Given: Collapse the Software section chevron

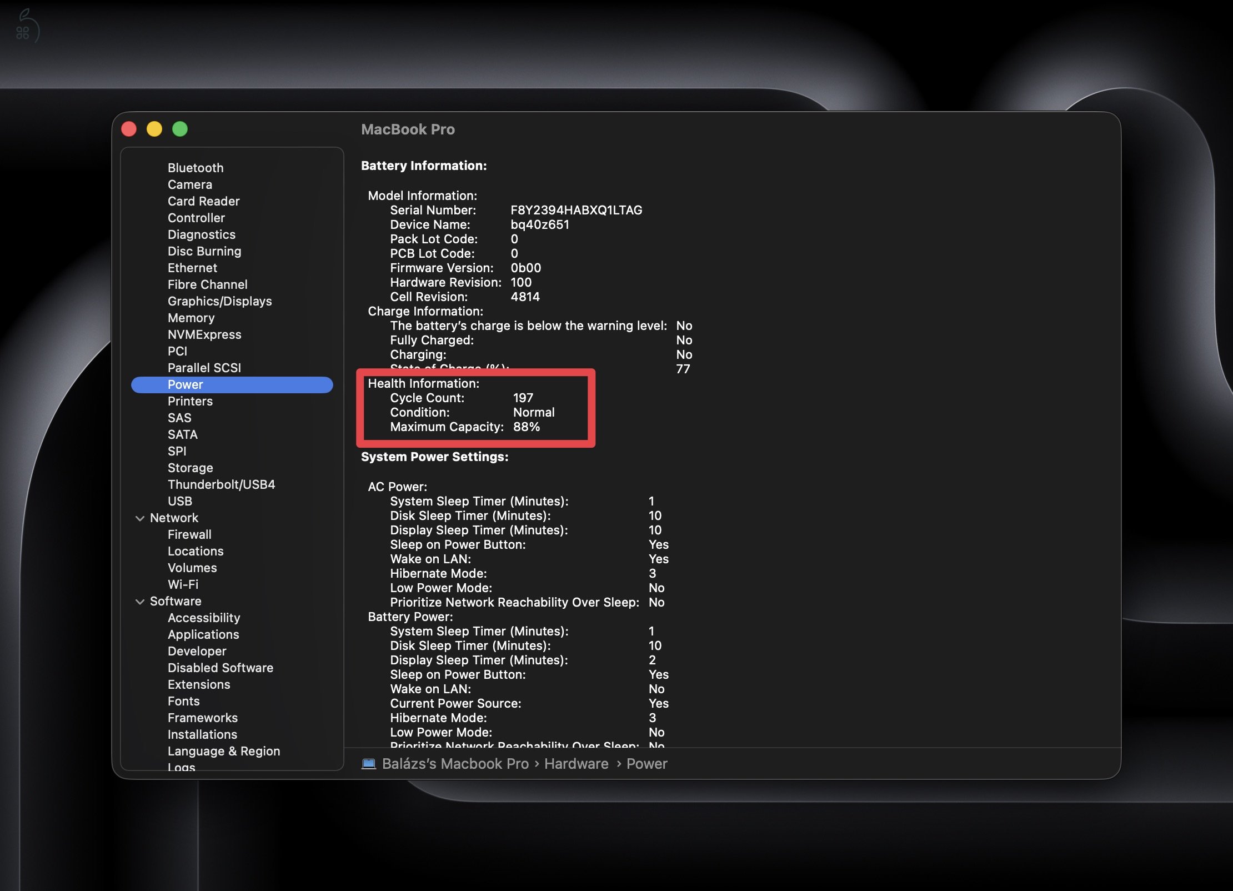Looking at the screenshot, I should (140, 601).
